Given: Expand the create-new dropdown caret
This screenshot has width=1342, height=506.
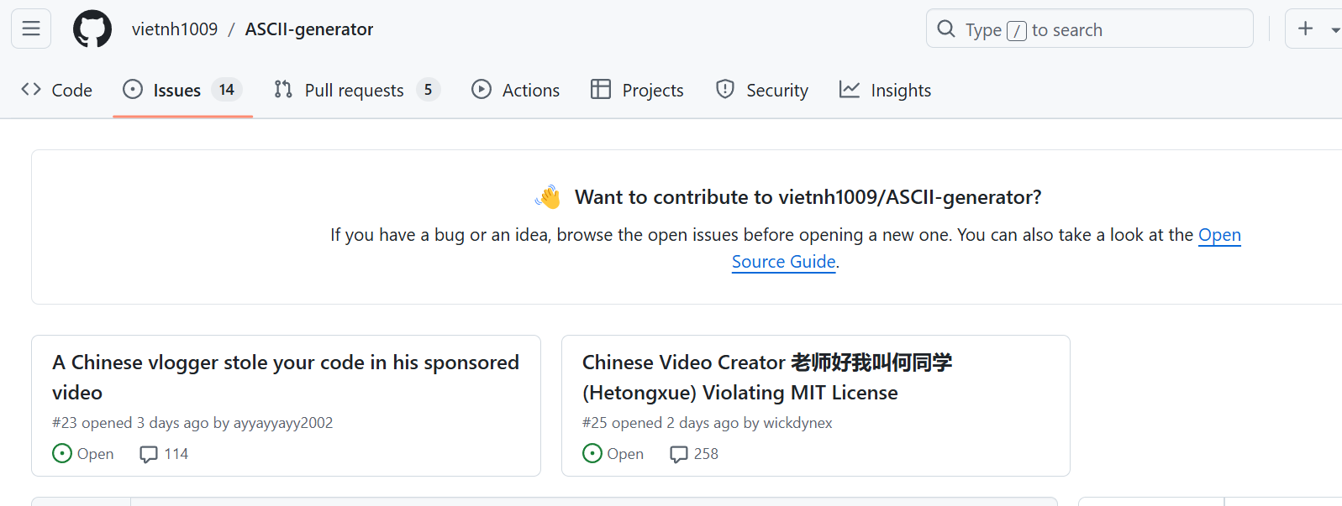Looking at the screenshot, I should (1335, 30).
